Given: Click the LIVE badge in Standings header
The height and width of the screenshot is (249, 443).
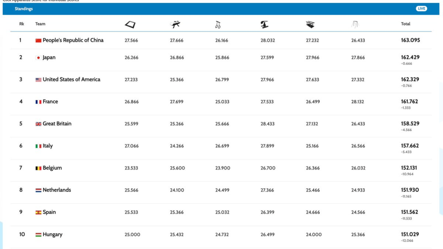Looking at the screenshot, I should point(421,9).
